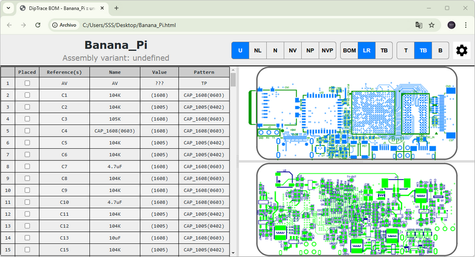Viewport: 475px width, 257px height.
Task: Select the NVP grouping button
Action: tap(327, 51)
